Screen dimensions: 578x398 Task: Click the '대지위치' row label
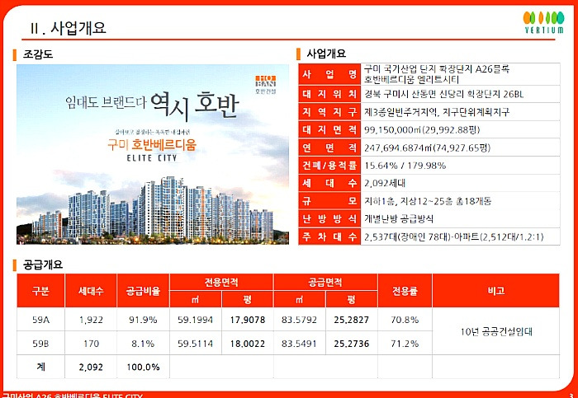(x=329, y=94)
